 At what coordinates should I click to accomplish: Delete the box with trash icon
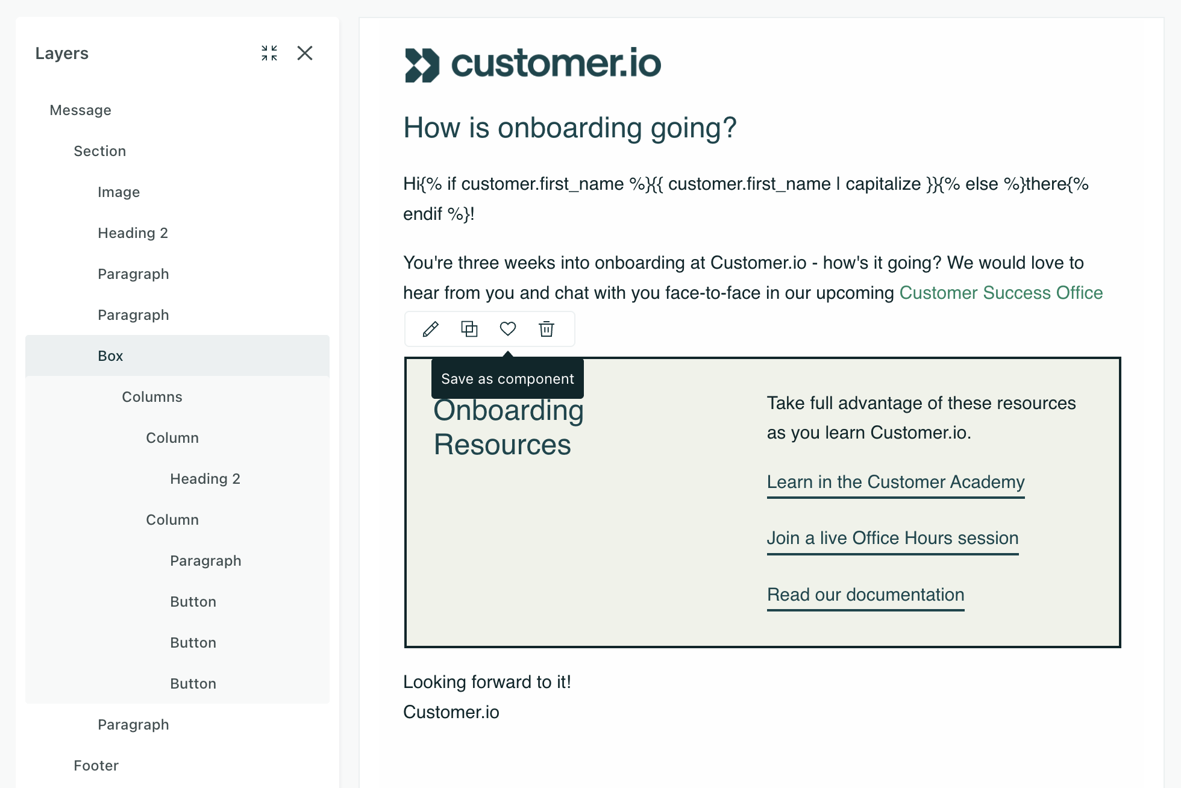click(547, 329)
